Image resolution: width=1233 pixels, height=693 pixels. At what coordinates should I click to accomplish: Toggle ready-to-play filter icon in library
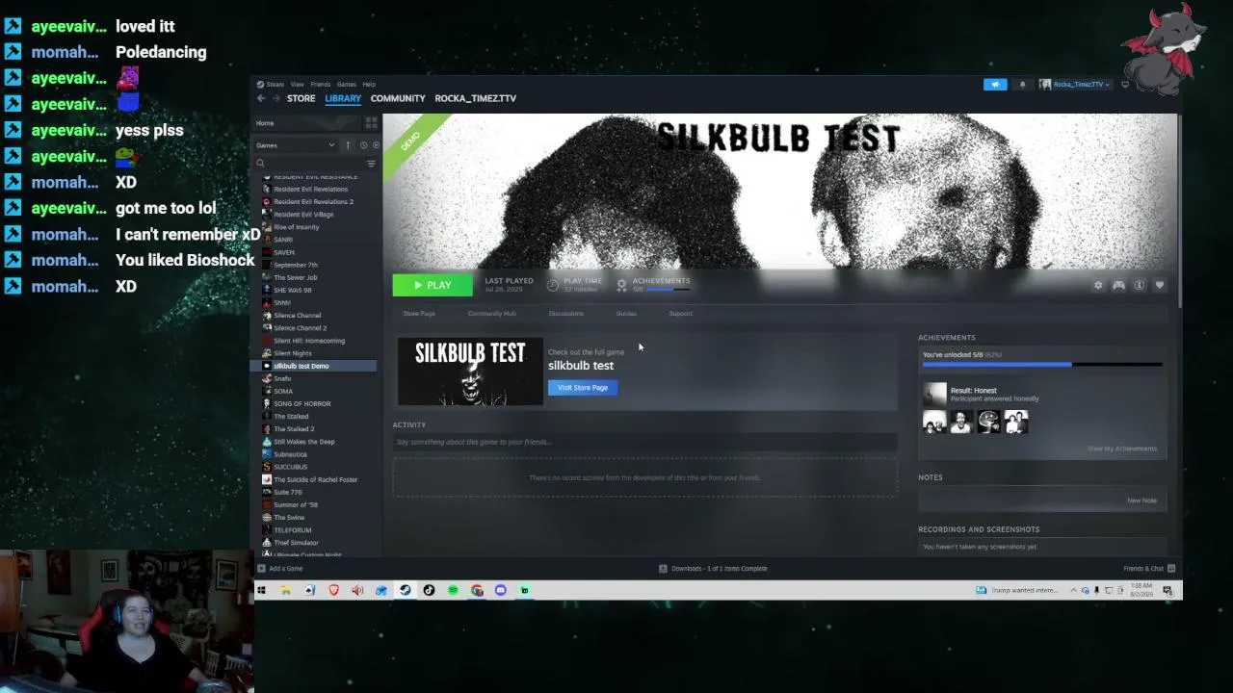(x=376, y=145)
